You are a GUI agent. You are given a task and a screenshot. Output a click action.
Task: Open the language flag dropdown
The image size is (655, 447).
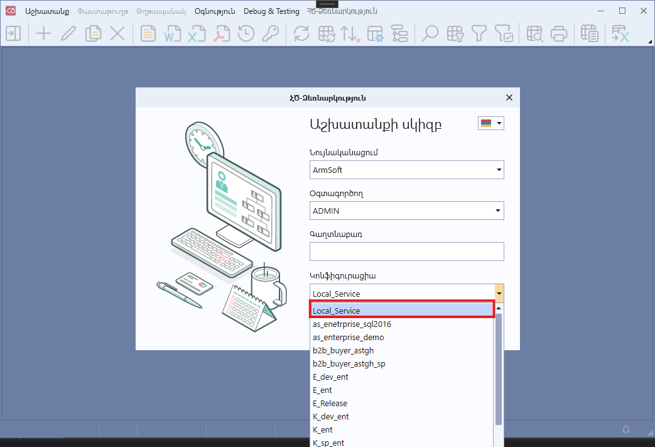pyautogui.click(x=491, y=123)
